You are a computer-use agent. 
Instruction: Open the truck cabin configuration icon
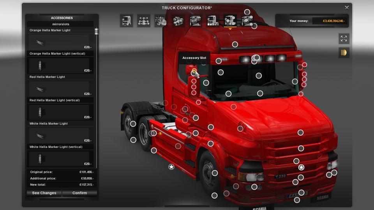pos(126,21)
